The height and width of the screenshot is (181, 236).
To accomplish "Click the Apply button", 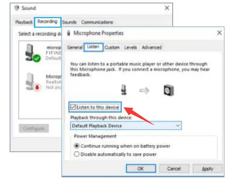I will [207, 169].
